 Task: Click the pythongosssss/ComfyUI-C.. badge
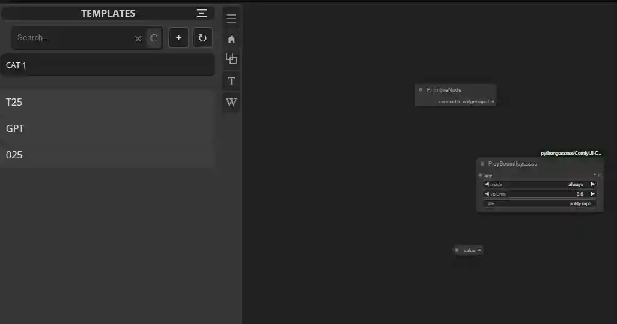point(571,153)
